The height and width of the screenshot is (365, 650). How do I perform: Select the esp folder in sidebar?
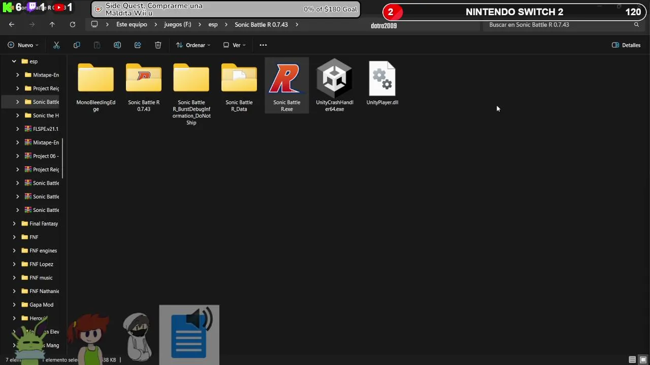click(x=29, y=61)
